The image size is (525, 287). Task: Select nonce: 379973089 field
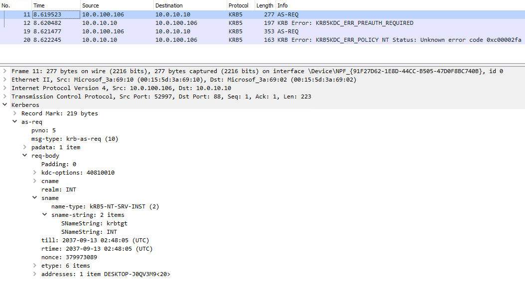pyautogui.click(x=69, y=257)
